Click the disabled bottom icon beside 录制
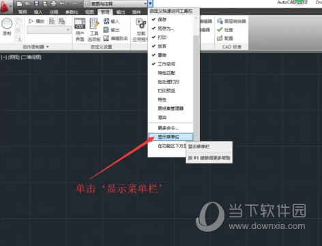 [18, 38]
